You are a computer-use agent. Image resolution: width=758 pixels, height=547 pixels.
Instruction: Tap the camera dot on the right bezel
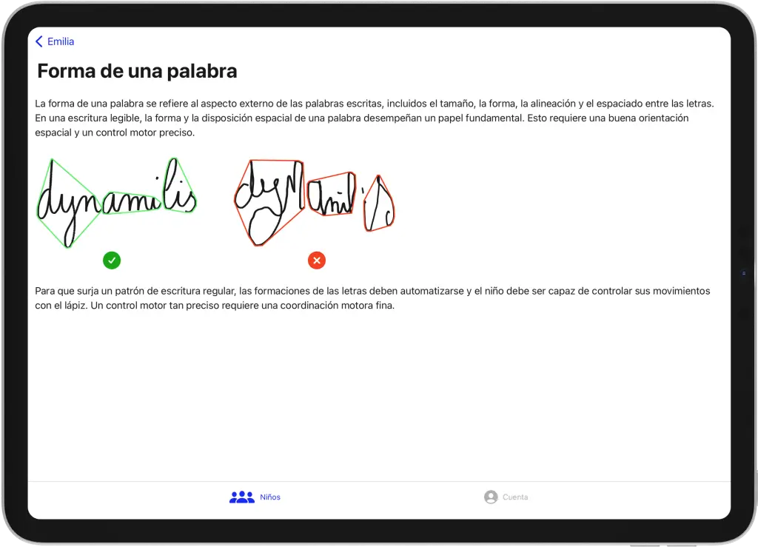pyautogui.click(x=744, y=273)
